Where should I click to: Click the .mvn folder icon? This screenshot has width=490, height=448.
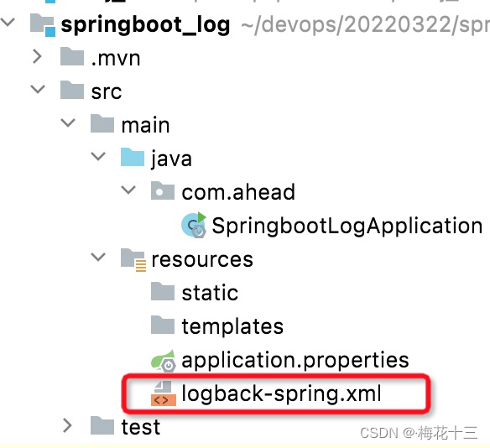[72, 56]
